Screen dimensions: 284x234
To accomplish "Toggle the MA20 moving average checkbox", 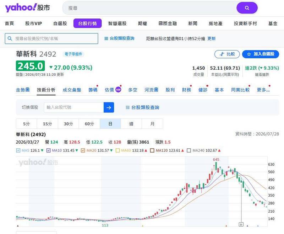I will [83, 150].
